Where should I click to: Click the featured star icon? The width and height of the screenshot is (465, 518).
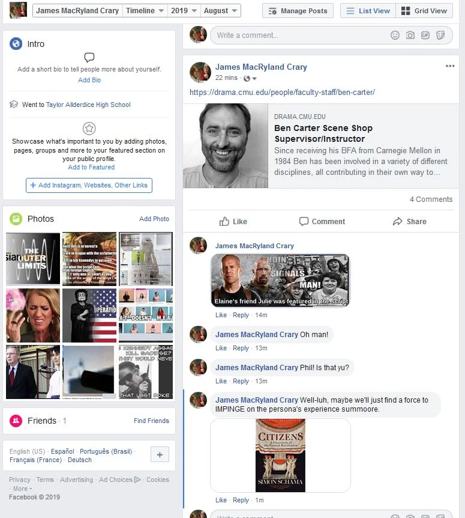tap(89, 128)
